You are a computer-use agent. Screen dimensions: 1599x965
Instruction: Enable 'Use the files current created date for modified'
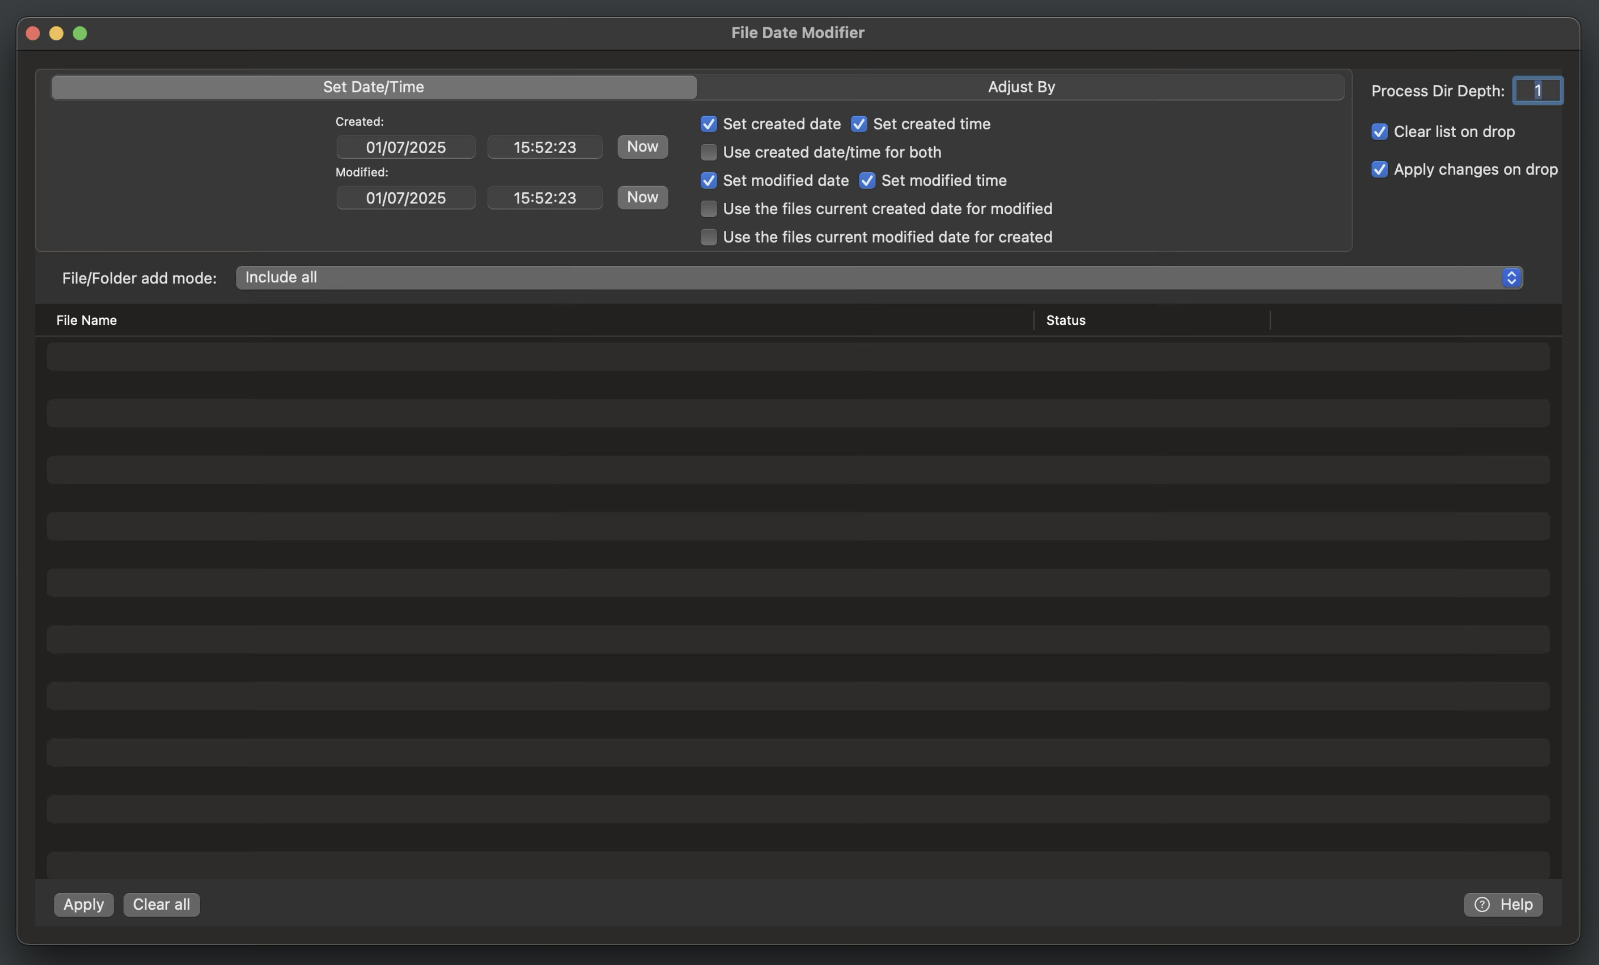click(708, 208)
